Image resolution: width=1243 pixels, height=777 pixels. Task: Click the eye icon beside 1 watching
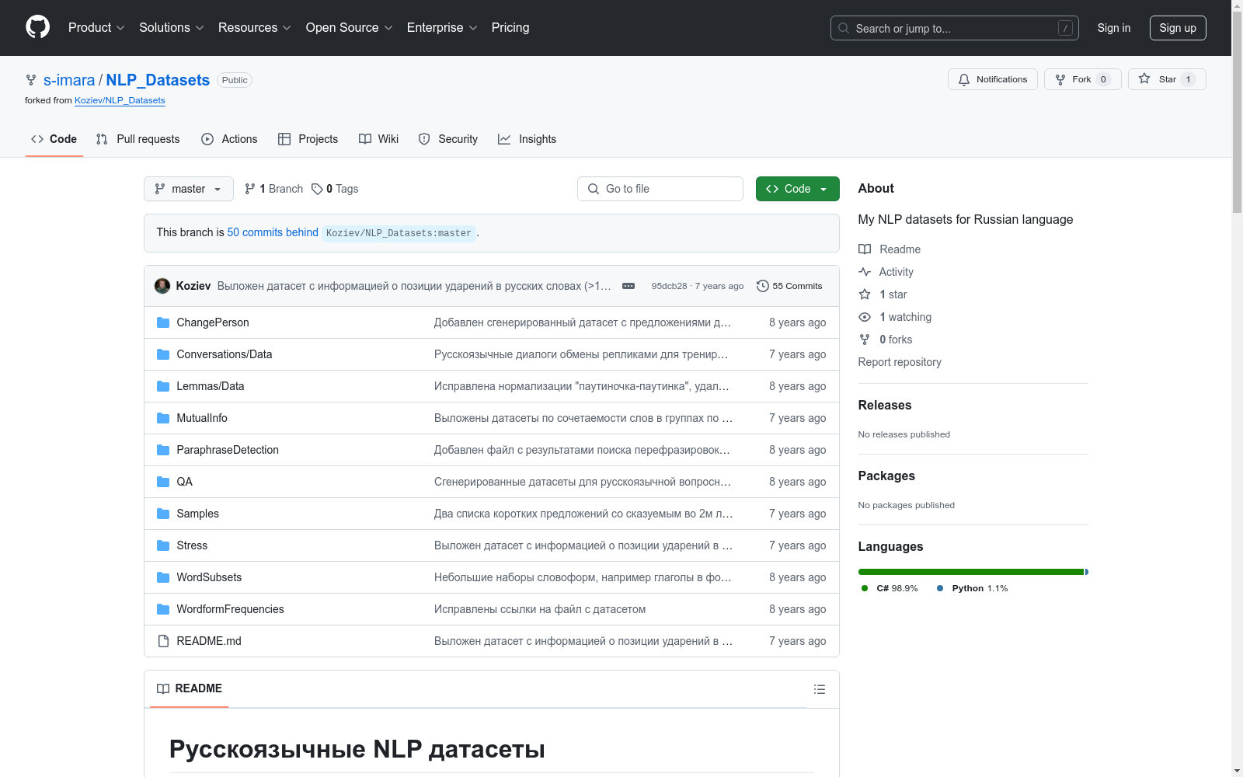click(865, 317)
